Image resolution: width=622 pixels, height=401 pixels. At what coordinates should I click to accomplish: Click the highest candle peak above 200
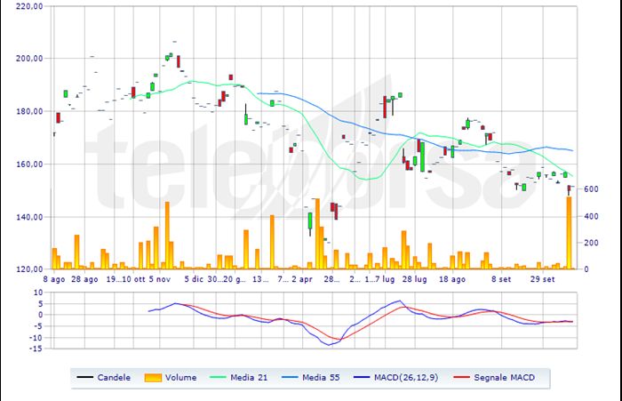coord(174,42)
